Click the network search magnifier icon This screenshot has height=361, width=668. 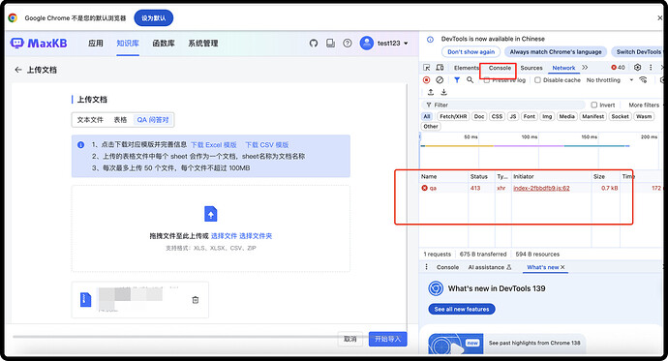(x=470, y=80)
